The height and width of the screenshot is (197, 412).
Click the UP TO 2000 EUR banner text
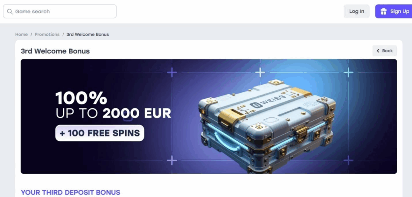[x=113, y=113]
